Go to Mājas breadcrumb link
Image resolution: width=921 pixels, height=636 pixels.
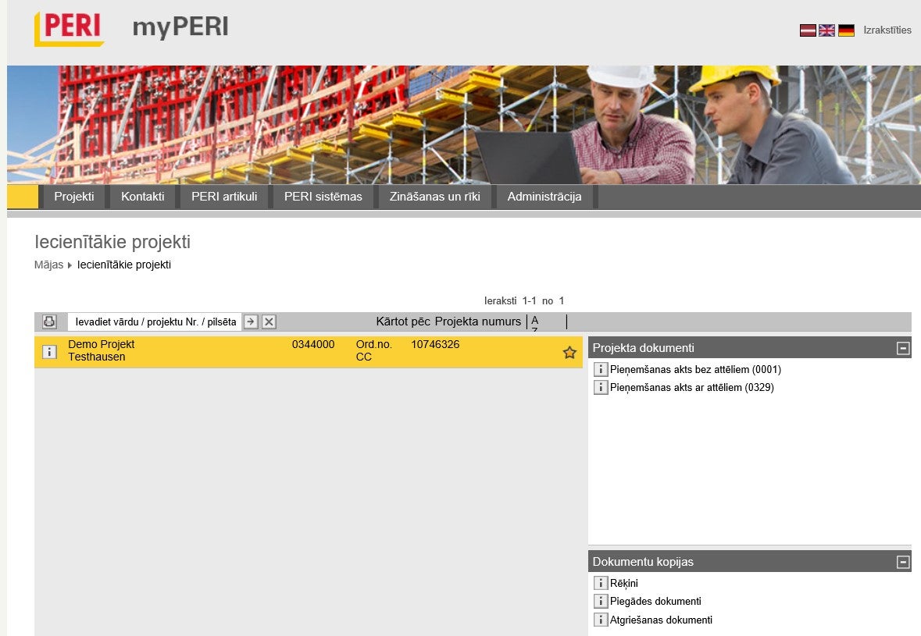click(x=48, y=265)
